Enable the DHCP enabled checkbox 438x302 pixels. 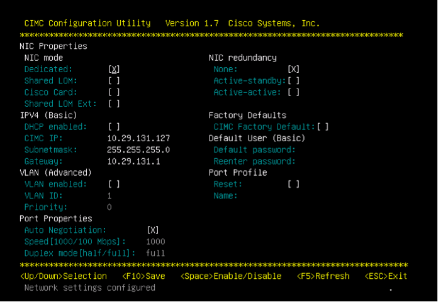click(114, 127)
